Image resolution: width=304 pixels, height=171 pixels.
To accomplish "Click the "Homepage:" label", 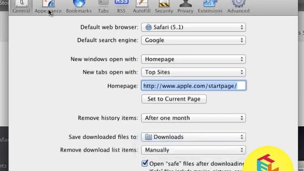I will click(123, 86).
